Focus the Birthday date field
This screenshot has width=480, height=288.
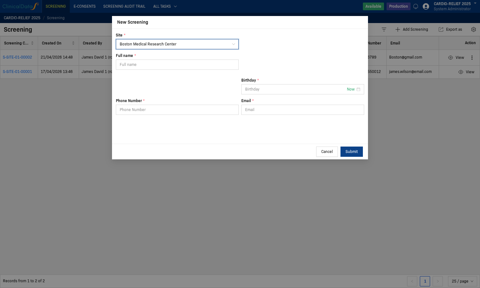303,89
